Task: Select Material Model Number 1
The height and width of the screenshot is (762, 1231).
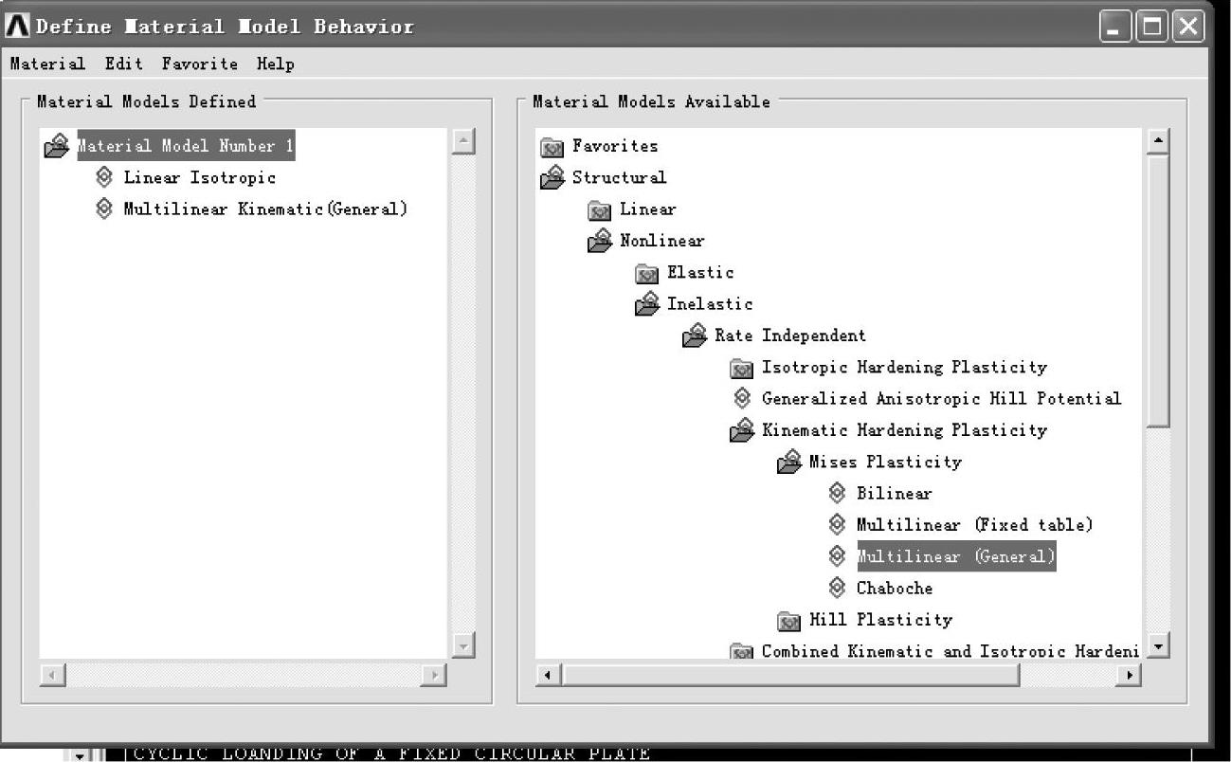Action: click(x=186, y=146)
